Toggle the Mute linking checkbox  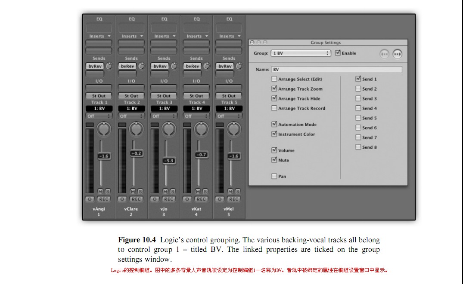[x=274, y=160]
